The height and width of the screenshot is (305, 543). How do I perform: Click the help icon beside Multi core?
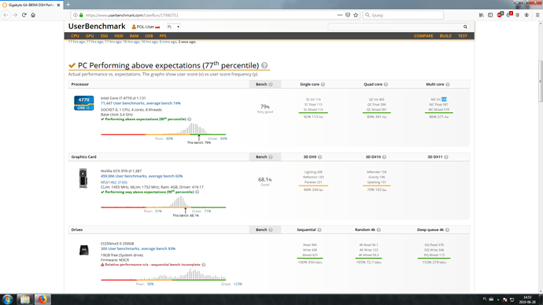(x=448, y=84)
